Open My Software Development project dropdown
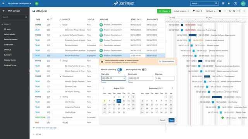Image resolution: width=248 pixels, height=139 pixels. click(19, 3)
